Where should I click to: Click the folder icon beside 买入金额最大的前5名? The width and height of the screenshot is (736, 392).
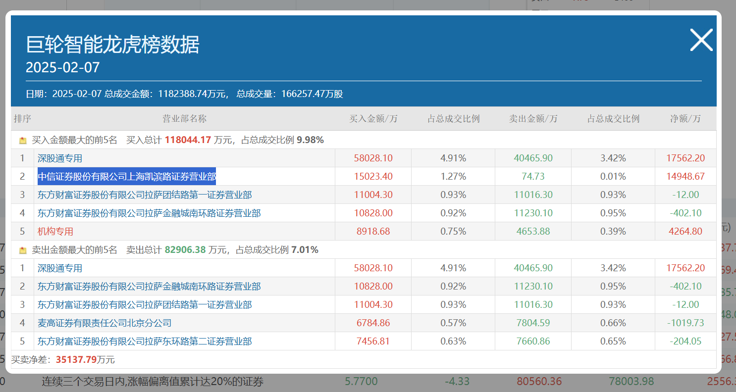coord(23,141)
